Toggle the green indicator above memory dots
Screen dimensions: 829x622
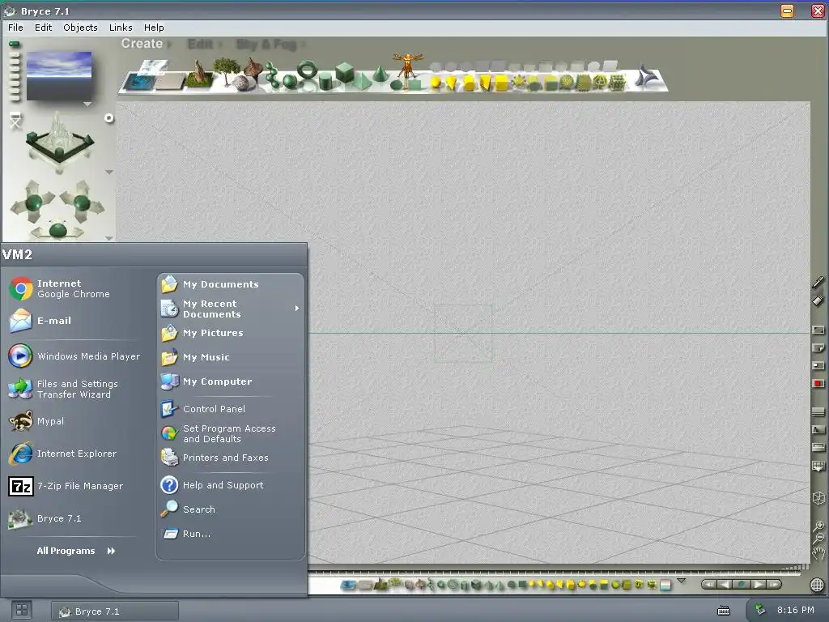pos(15,44)
